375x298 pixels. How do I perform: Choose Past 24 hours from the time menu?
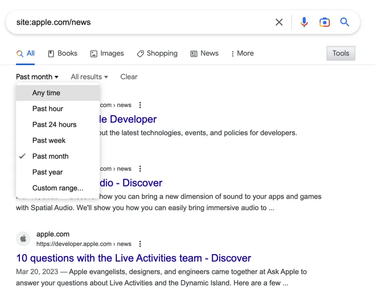click(x=58, y=124)
